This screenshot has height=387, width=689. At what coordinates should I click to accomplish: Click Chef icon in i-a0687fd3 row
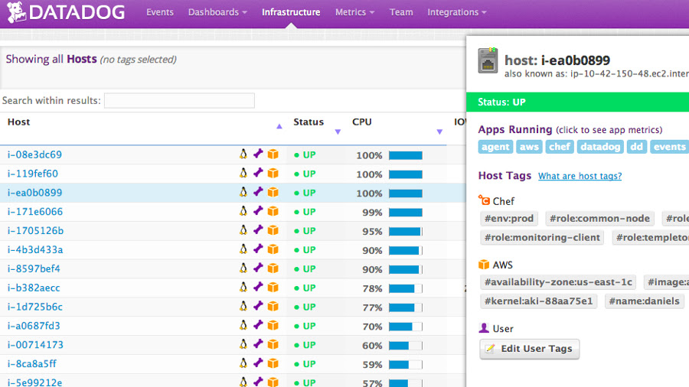pyautogui.click(x=258, y=325)
